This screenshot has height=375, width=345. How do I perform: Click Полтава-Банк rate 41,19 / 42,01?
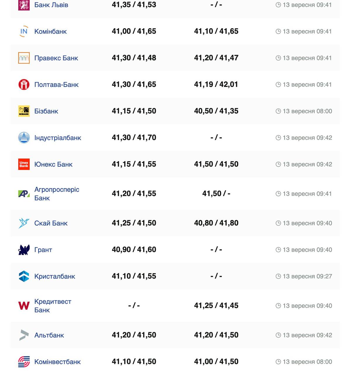pyautogui.click(x=216, y=85)
